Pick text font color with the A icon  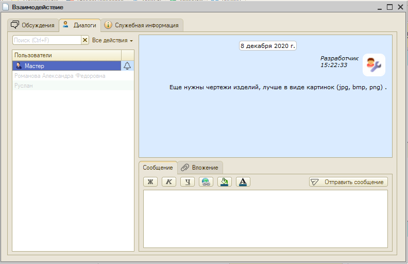pyautogui.click(x=243, y=181)
